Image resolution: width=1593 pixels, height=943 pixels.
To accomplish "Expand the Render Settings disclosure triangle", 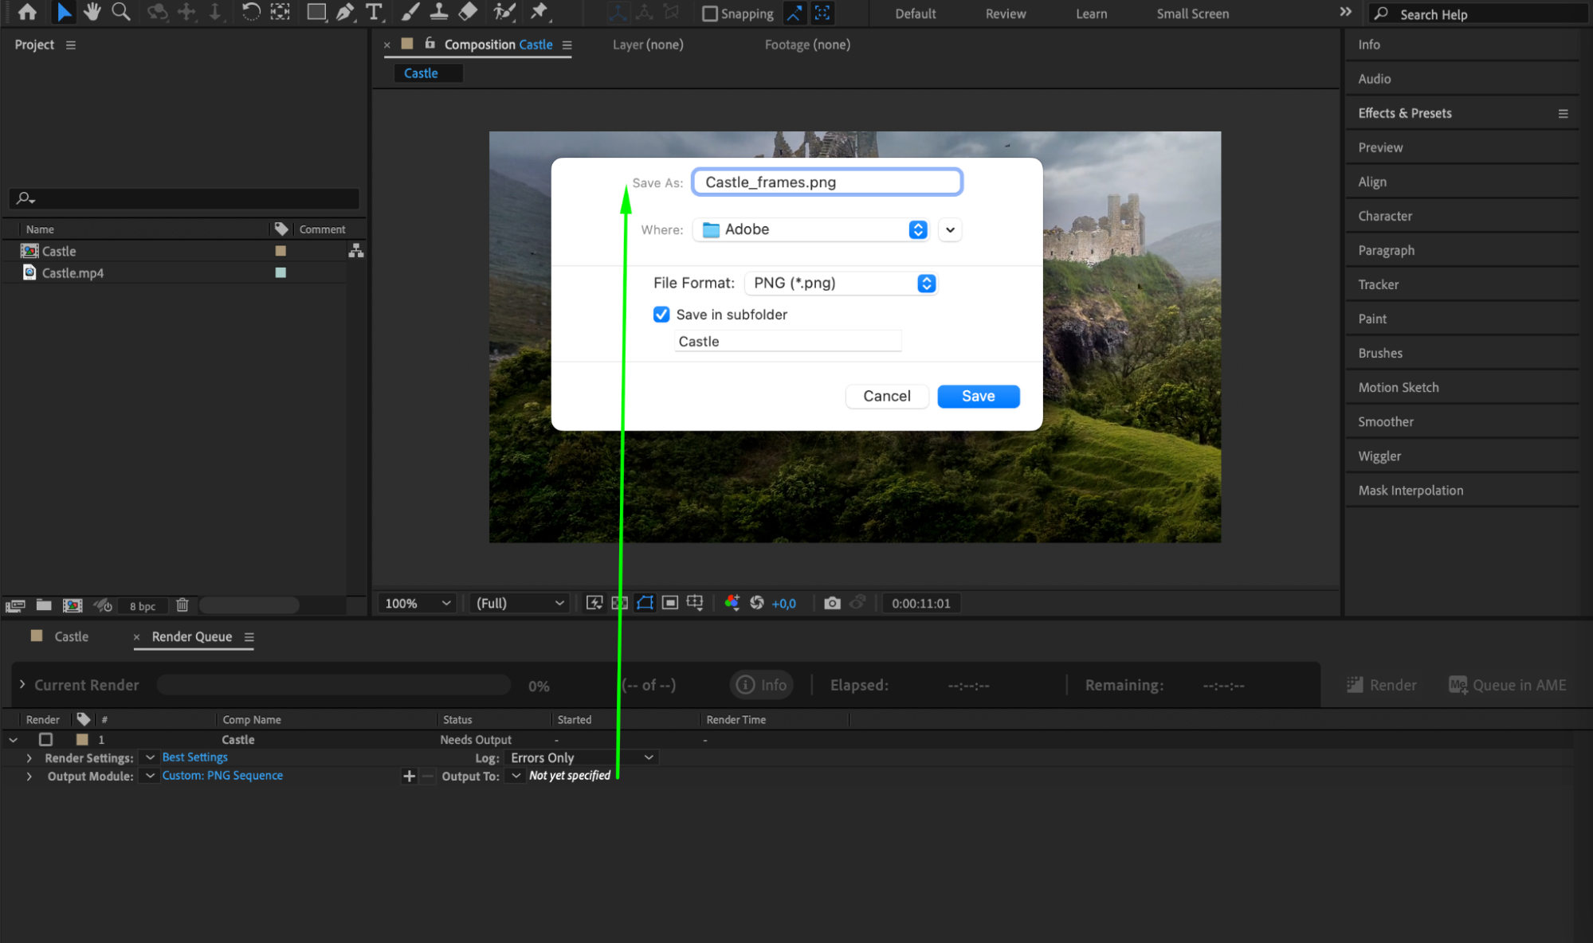I will pyautogui.click(x=29, y=757).
